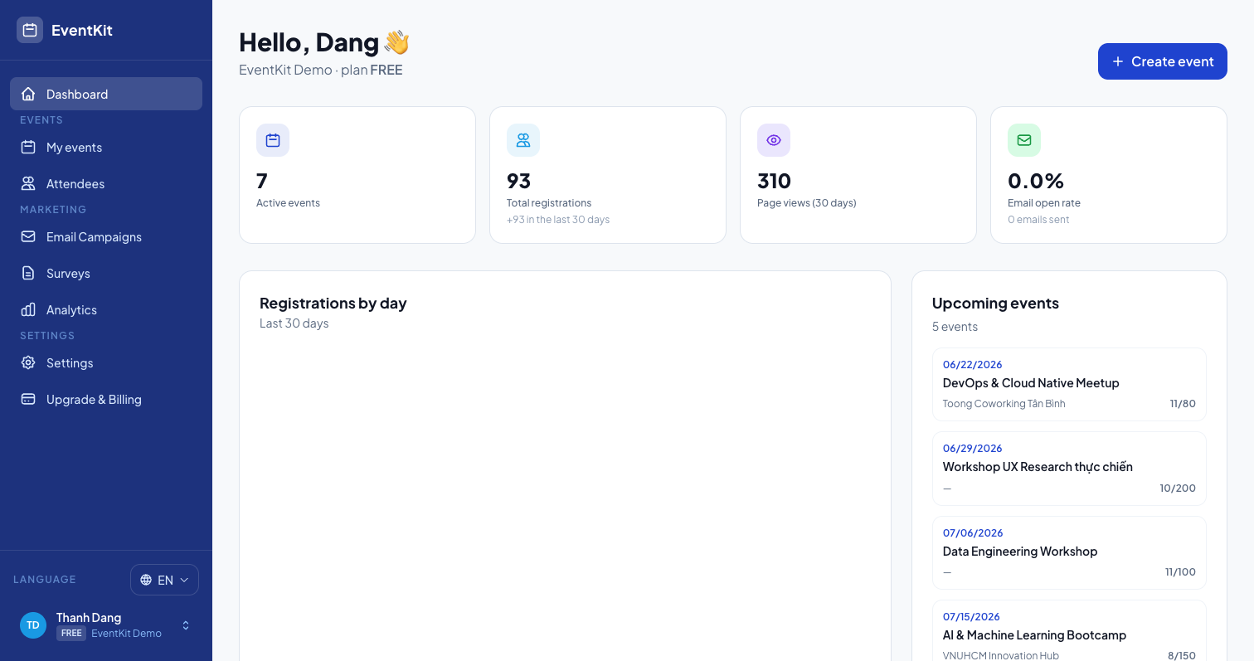The width and height of the screenshot is (1254, 661).
Task: Click the Analytics bar chart icon
Action: point(28,309)
